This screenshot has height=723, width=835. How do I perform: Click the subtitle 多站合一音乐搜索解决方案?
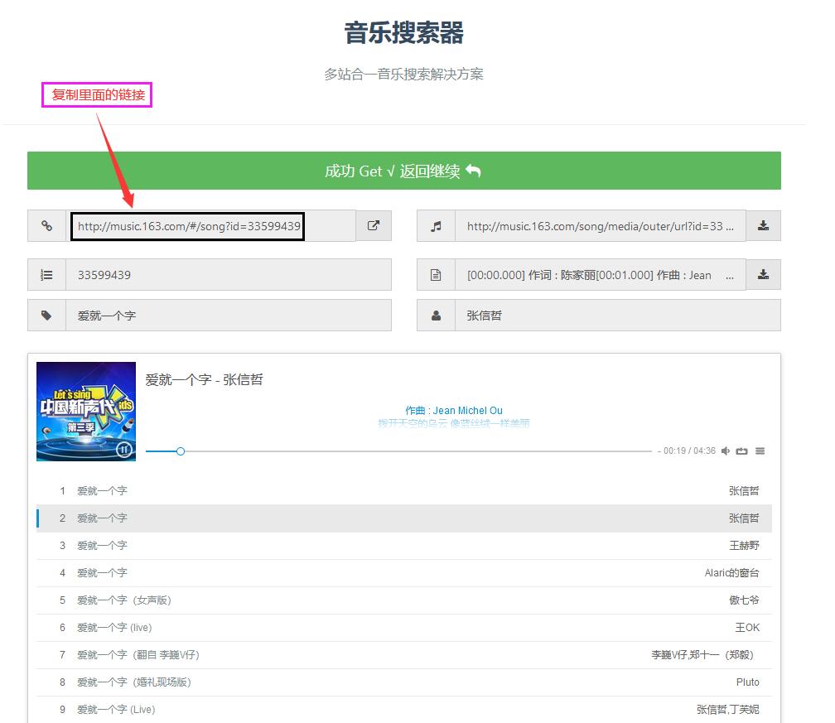point(403,74)
